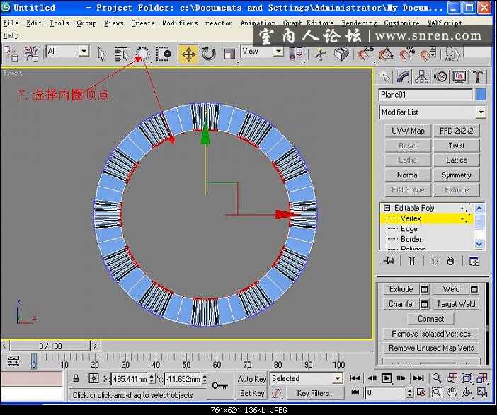Open the Modifier List dropdown
The width and height of the screenshot is (497, 415).
point(481,112)
